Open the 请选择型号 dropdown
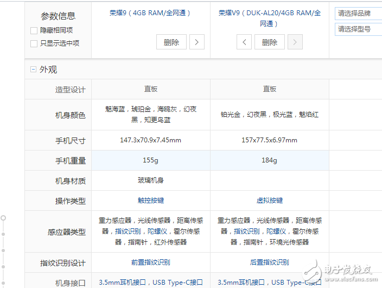The height and width of the screenshot is (288, 382). point(358,29)
